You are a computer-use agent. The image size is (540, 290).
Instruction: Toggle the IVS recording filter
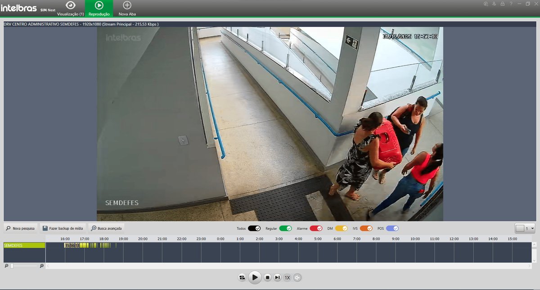click(366, 228)
